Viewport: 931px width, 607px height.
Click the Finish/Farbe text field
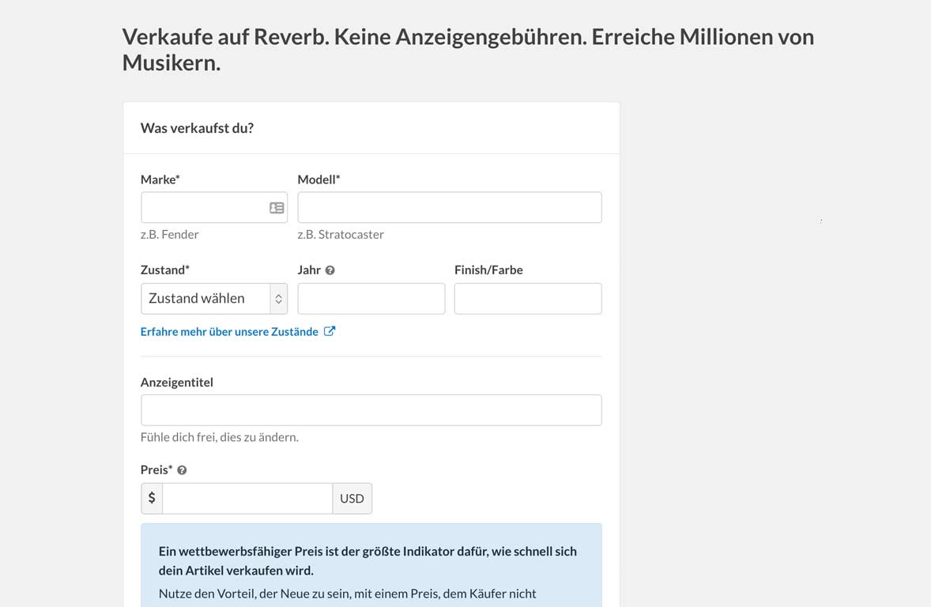click(527, 299)
